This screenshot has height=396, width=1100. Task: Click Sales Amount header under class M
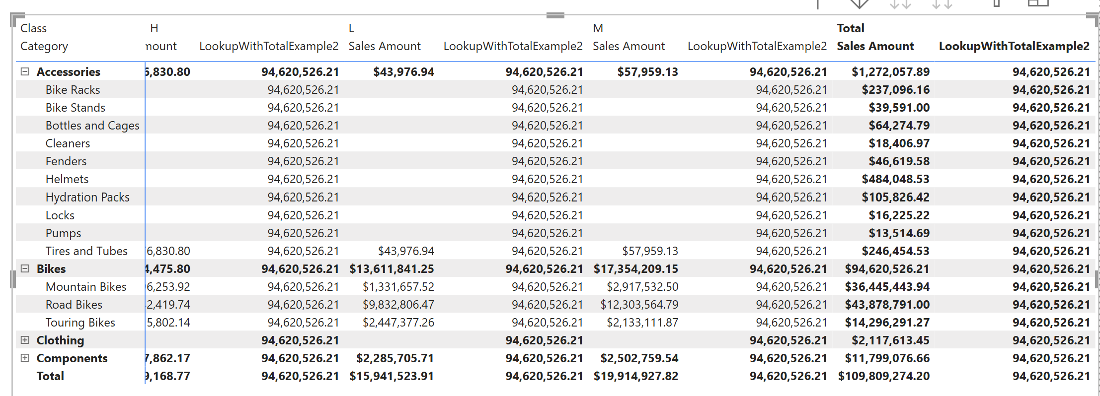click(x=629, y=46)
